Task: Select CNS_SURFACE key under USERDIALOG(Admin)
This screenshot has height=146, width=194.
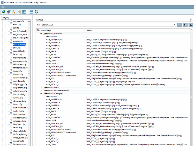Action: (x=53, y=48)
